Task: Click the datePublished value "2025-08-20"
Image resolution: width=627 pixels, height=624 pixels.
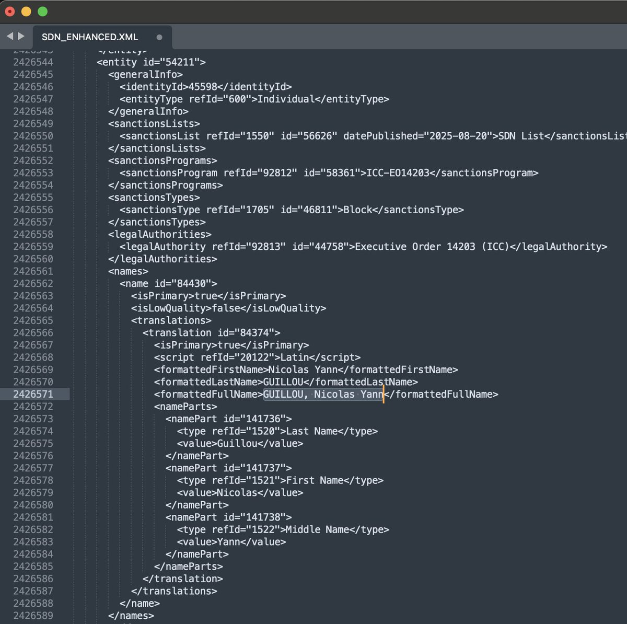Action: click(458, 136)
